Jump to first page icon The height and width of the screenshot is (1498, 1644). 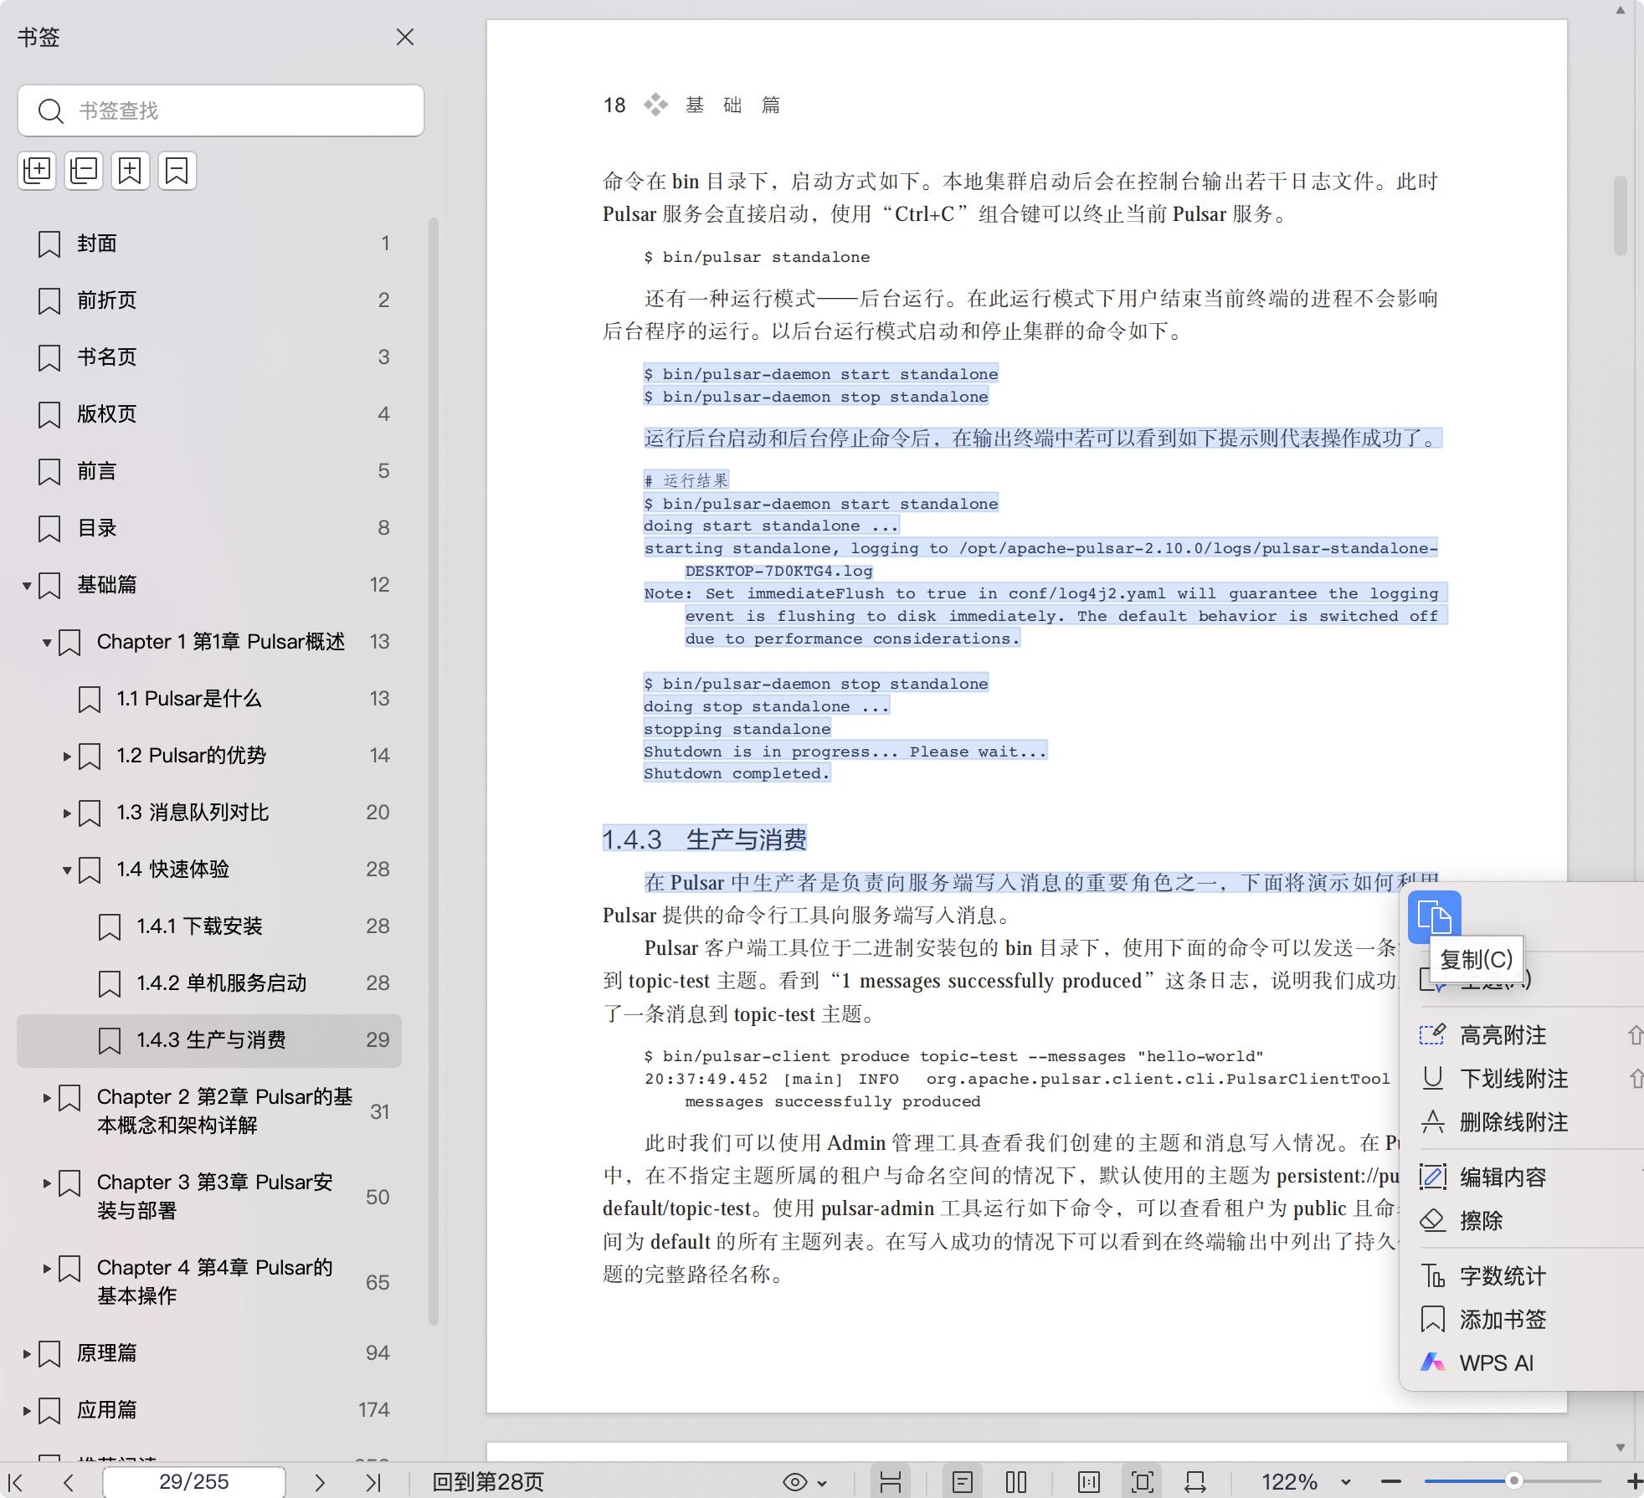coord(15,1482)
